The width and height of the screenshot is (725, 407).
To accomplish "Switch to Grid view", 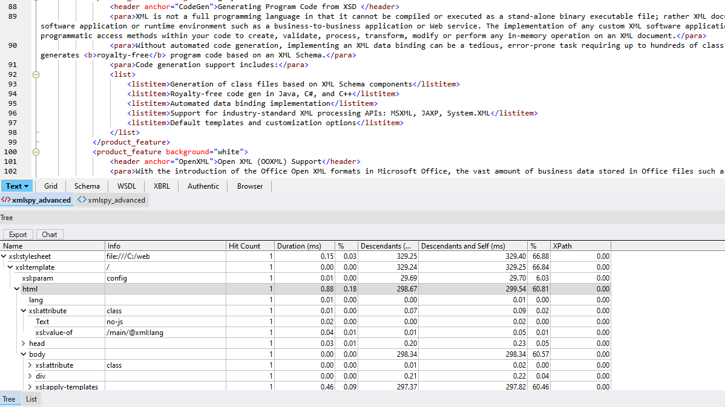I will click(50, 186).
